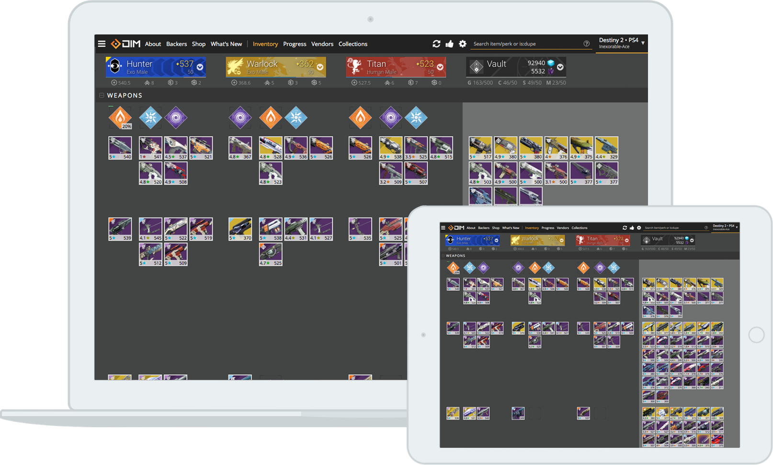Open Hunter dropdown chevron on the tablet
Image resolution: width=773 pixels, height=465 pixels.
click(x=497, y=240)
